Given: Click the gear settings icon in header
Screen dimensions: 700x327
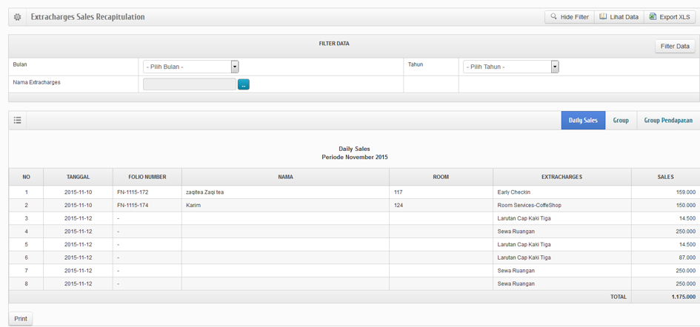Looking at the screenshot, I should 18,17.
